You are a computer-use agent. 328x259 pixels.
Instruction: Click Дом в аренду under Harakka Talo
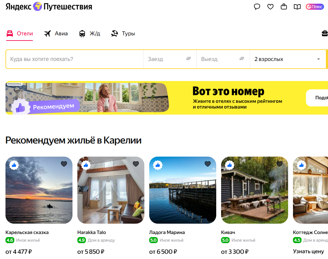tap(101, 240)
